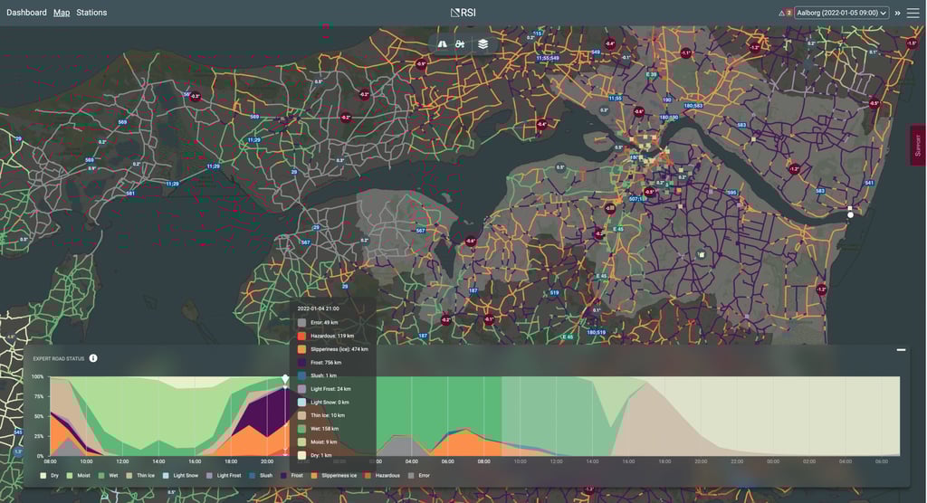This screenshot has width=927, height=503.
Task: Open the Support side tab
Action: (918, 146)
